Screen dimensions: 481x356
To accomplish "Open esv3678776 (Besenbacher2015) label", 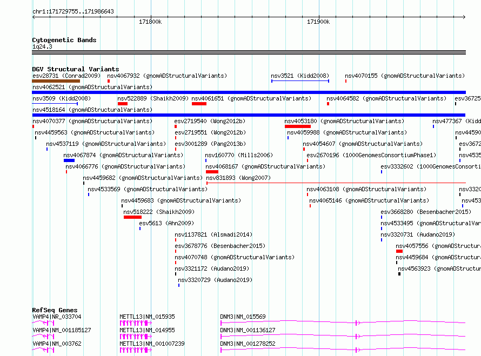I will pos(220,246).
